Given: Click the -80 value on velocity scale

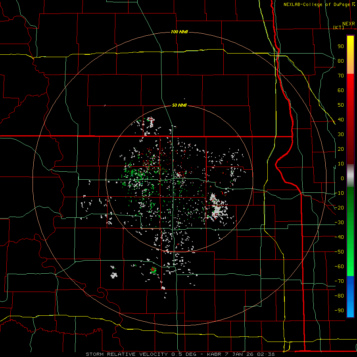Looking at the screenshot, I should [x=339, y=296].
